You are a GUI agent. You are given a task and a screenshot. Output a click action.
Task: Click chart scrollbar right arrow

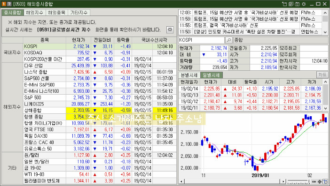[x=283, y=182]
